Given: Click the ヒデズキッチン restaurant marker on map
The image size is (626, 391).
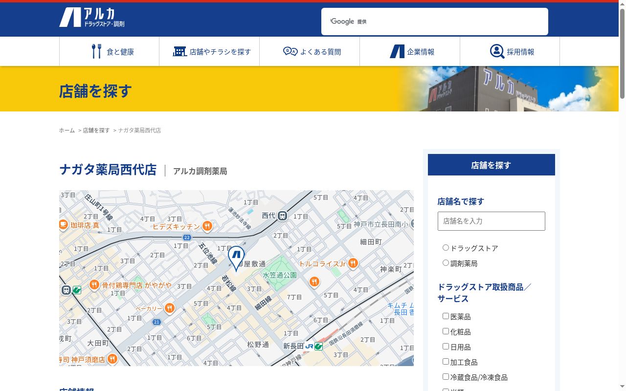Looking at the screenshot, I should click(x=207, y=226).
